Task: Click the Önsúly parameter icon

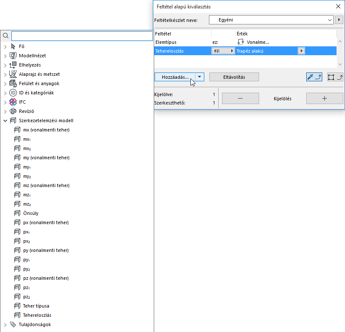Action: pos(17,213)
